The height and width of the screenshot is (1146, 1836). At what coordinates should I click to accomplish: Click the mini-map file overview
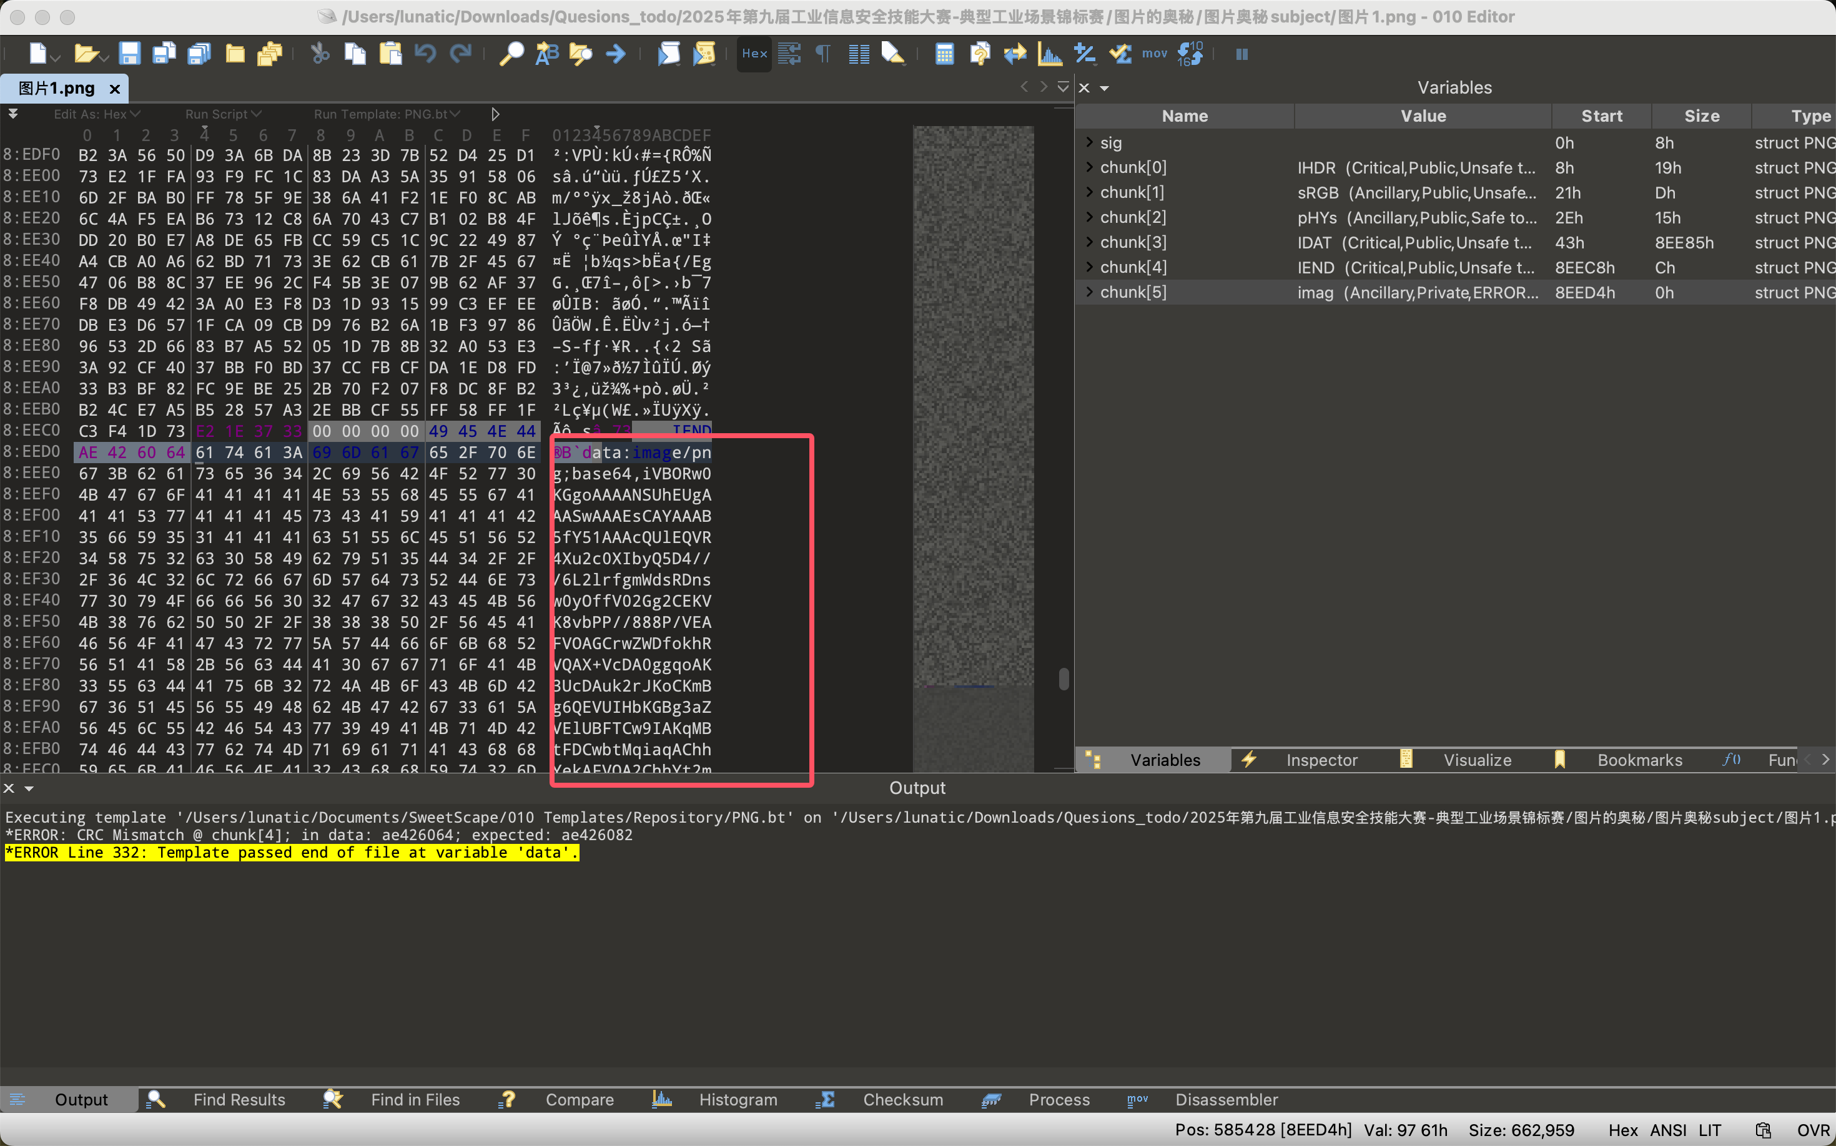(973, 449)
